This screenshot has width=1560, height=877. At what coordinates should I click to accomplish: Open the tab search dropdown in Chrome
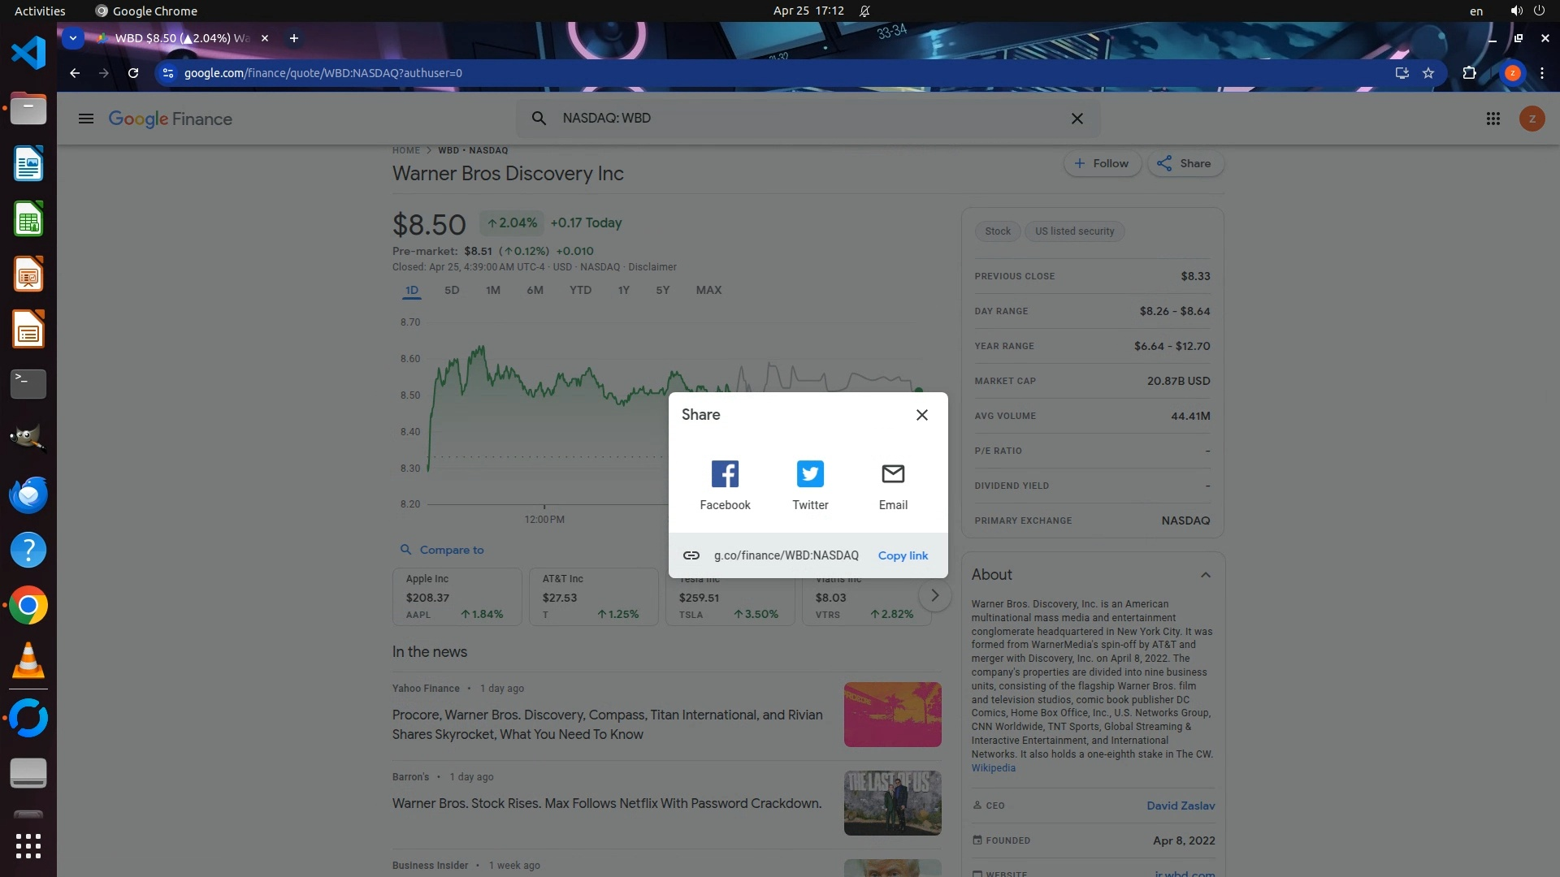(73, 38)
